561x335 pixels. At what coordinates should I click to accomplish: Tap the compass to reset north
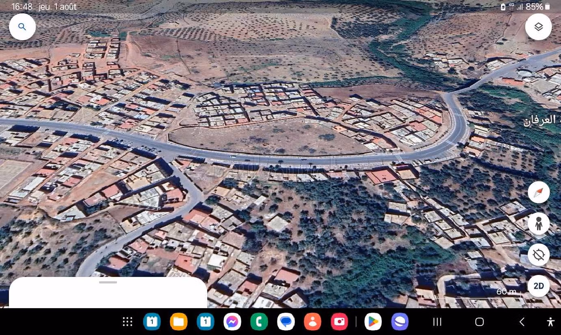point(539,192)
